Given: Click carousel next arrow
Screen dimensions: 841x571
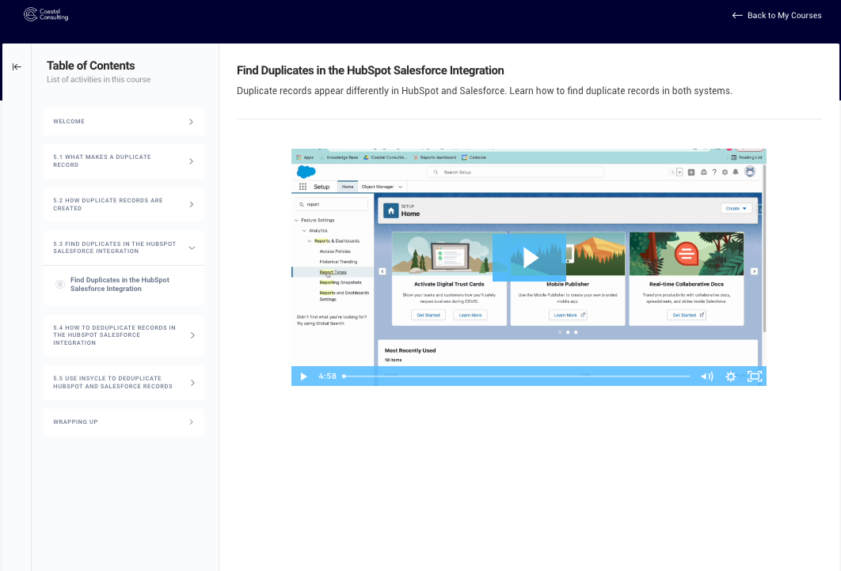Looking at the screenshot, I should 754,271.
